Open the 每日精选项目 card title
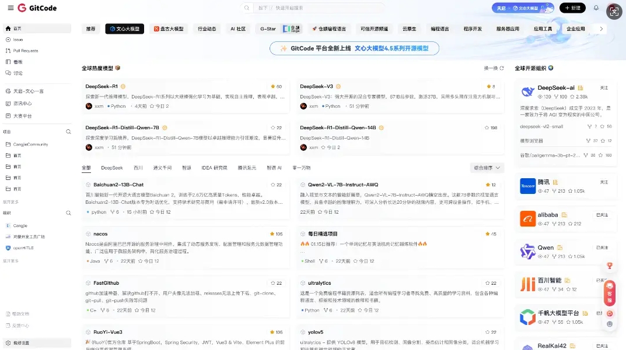 click(x=323, y=234)
